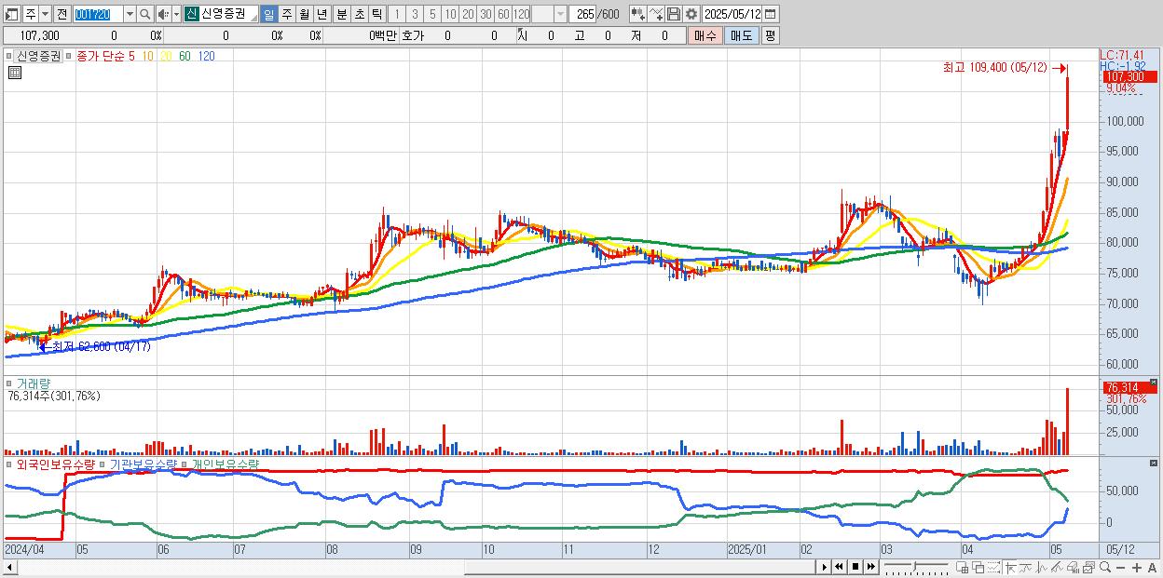Open dropdown next to 주 selector
Viewport: 1163px width, 578px height.
[45, 15]
